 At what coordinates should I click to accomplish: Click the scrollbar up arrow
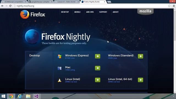point(175,10)
